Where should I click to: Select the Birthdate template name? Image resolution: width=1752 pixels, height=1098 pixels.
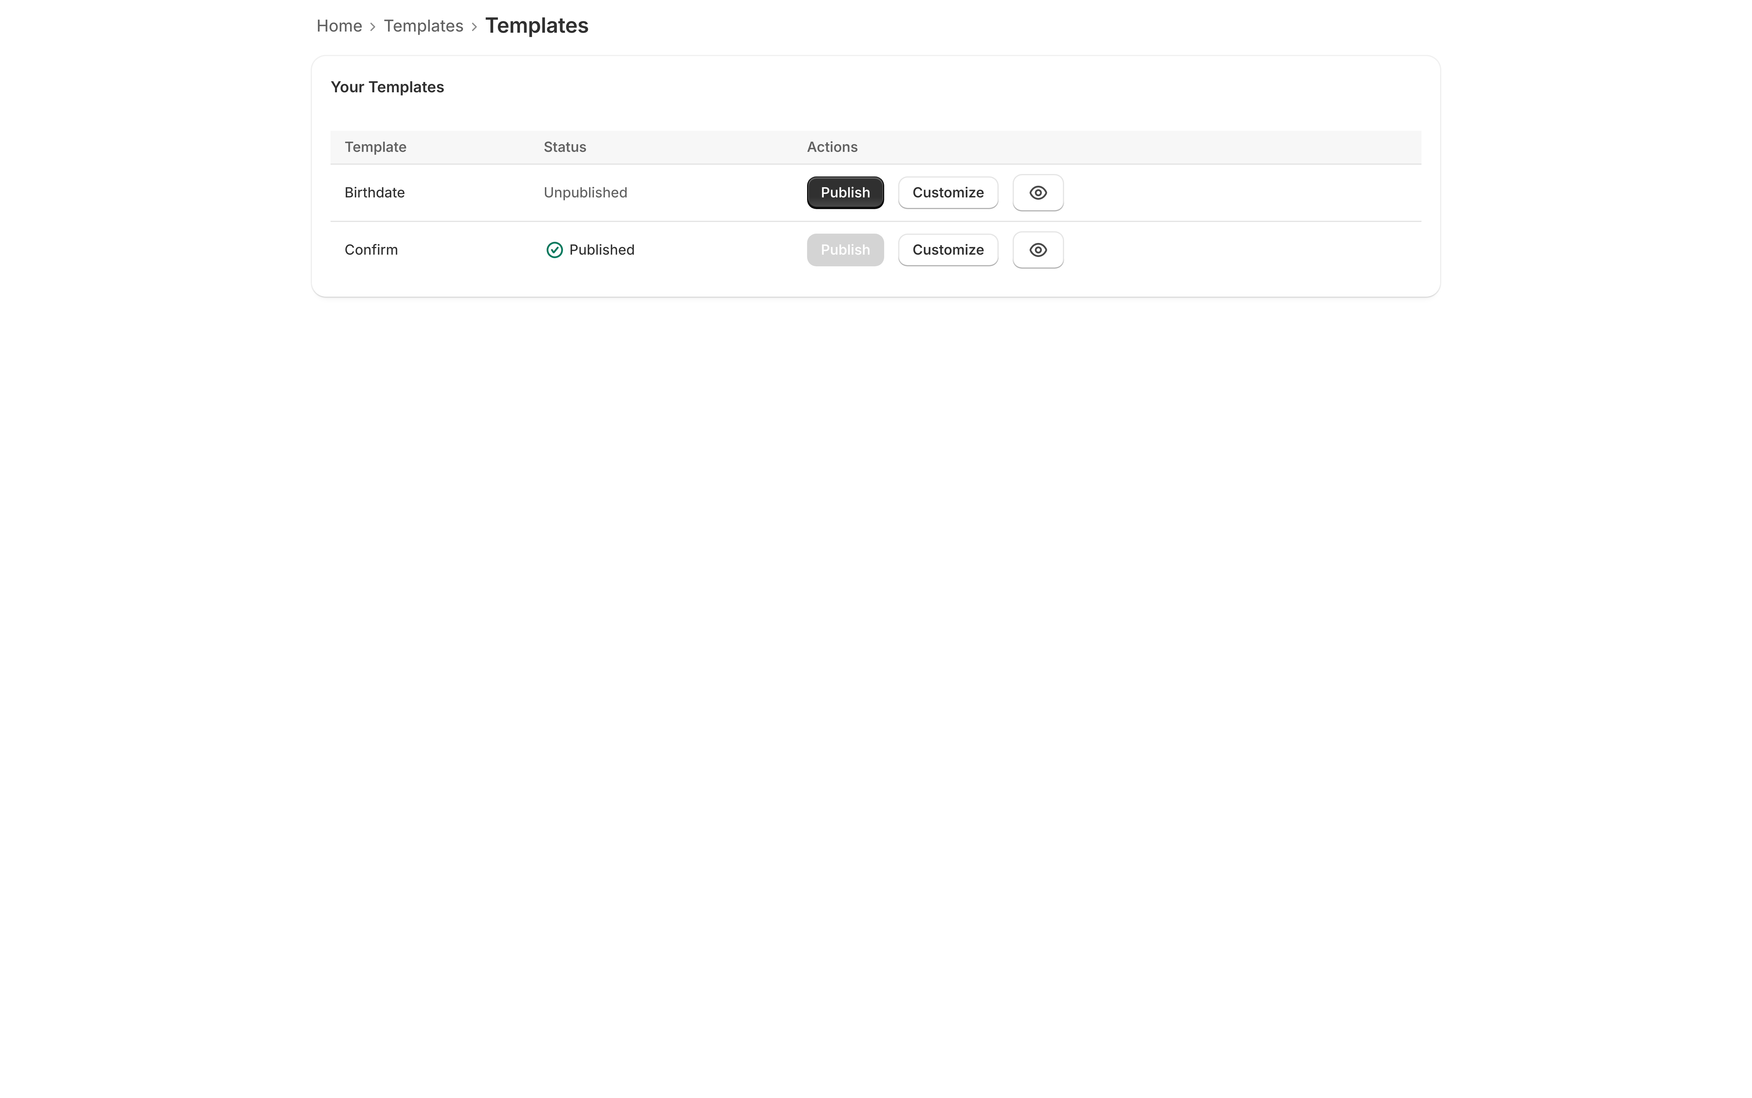pyautogui.click(x=375, y=192)
